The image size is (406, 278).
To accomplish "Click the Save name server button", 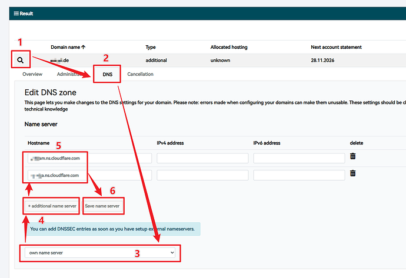I will tap(103, 206).
